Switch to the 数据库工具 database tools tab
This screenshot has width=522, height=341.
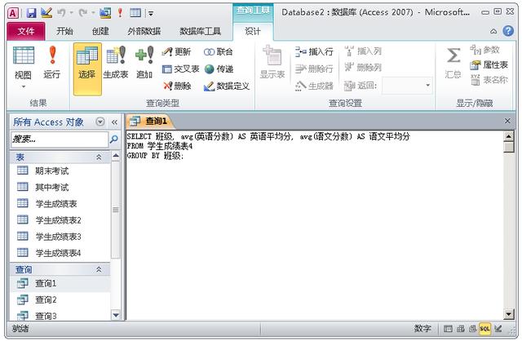click(x=200, y=31)
